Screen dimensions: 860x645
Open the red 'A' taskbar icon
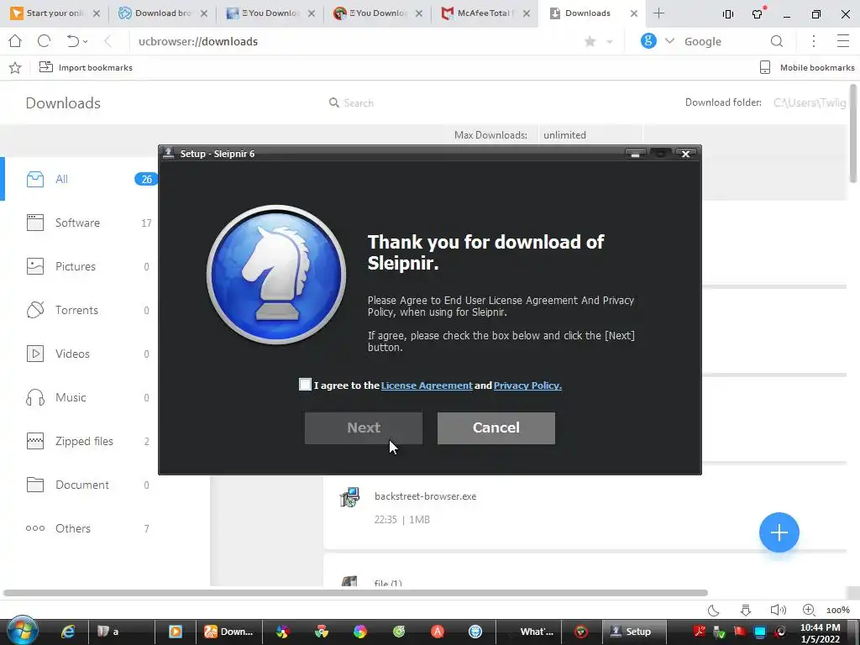[437, 632]
